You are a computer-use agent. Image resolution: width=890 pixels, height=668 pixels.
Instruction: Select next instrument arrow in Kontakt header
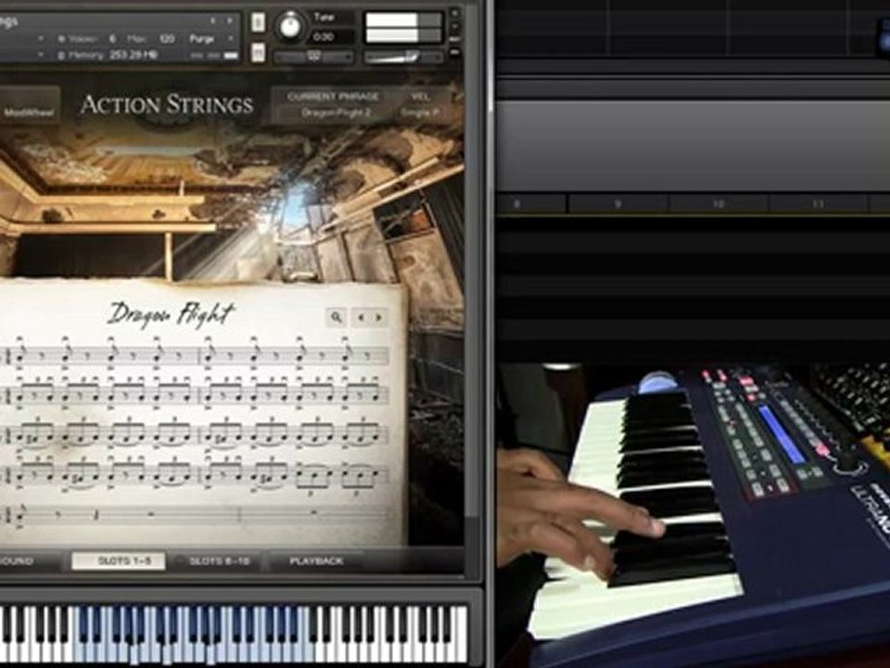click(230, 21)
